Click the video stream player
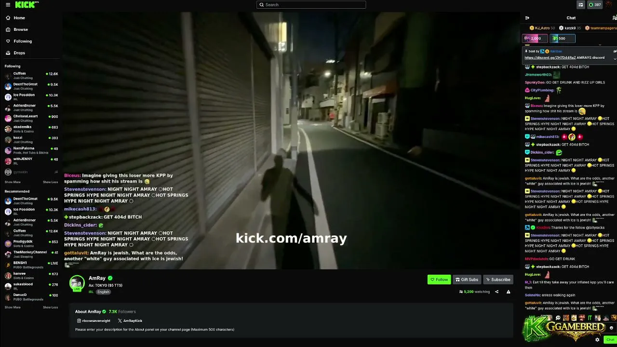The image size is (617, 347). (291, 140)
